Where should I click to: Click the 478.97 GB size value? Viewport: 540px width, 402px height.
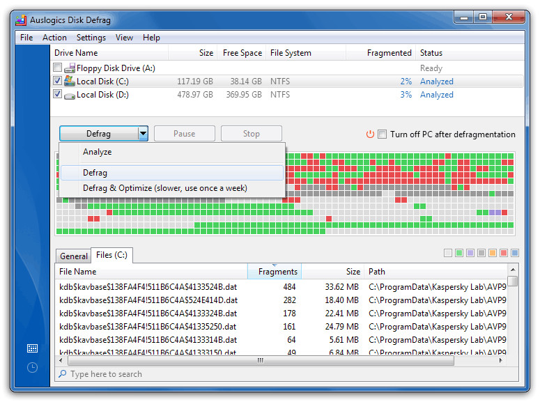[195, 94]
